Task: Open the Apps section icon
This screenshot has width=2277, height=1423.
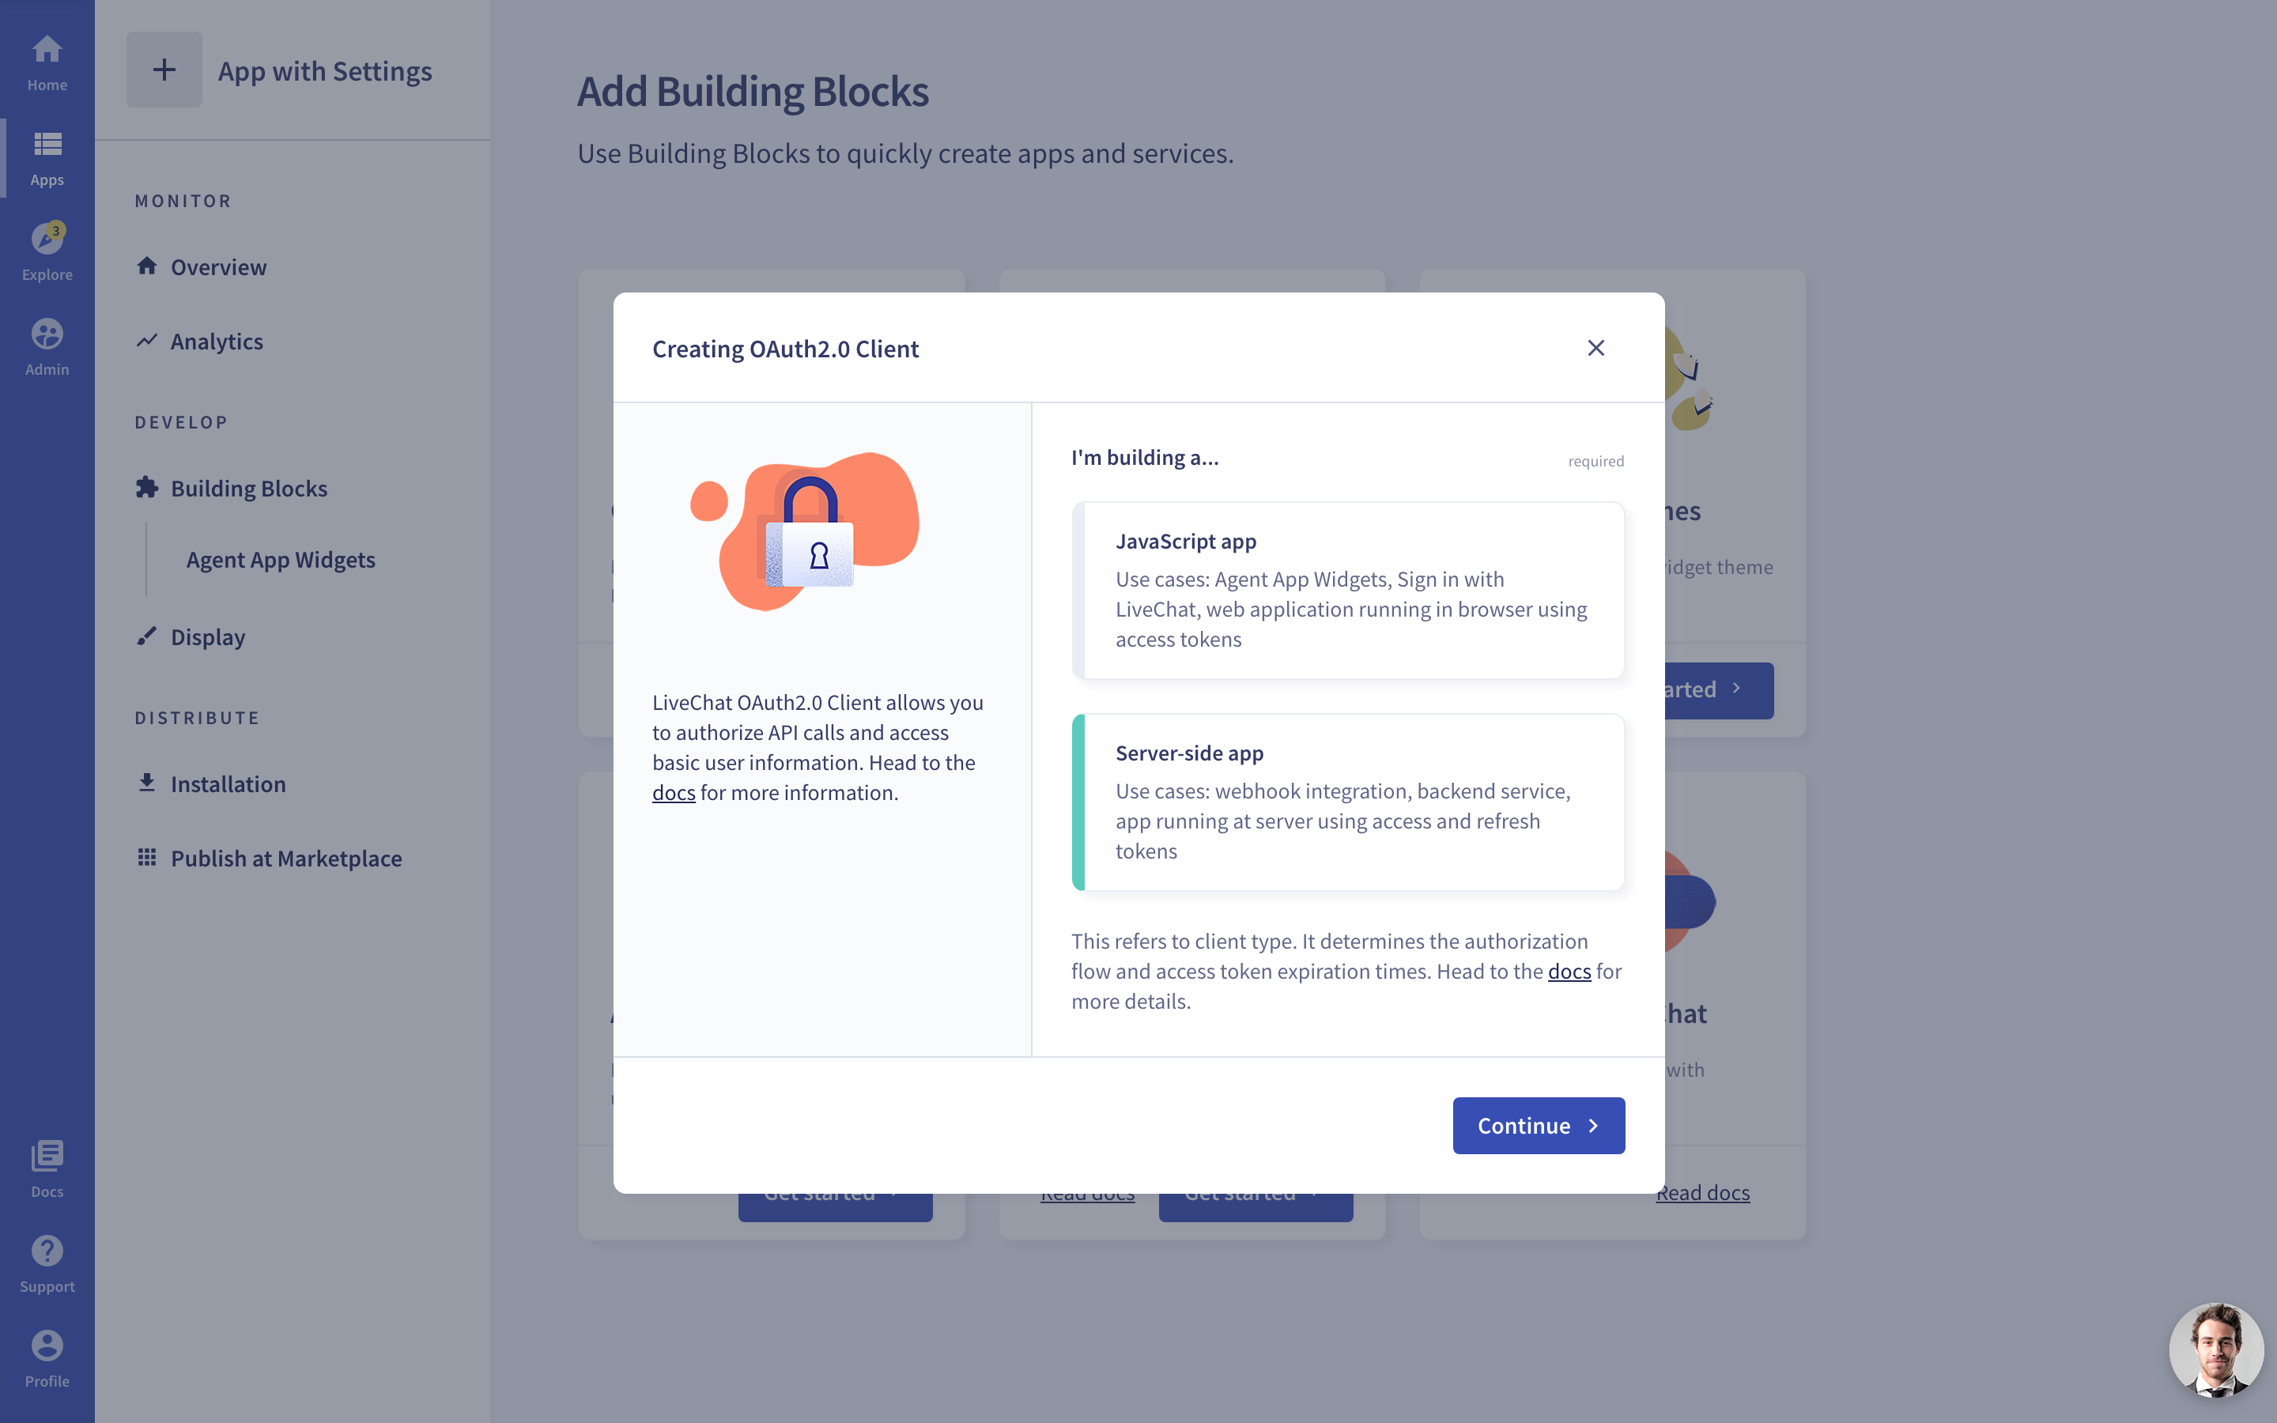Action: tap(46, 144)
